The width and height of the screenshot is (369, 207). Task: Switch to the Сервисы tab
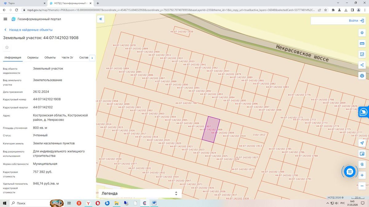tap(33, 58)
